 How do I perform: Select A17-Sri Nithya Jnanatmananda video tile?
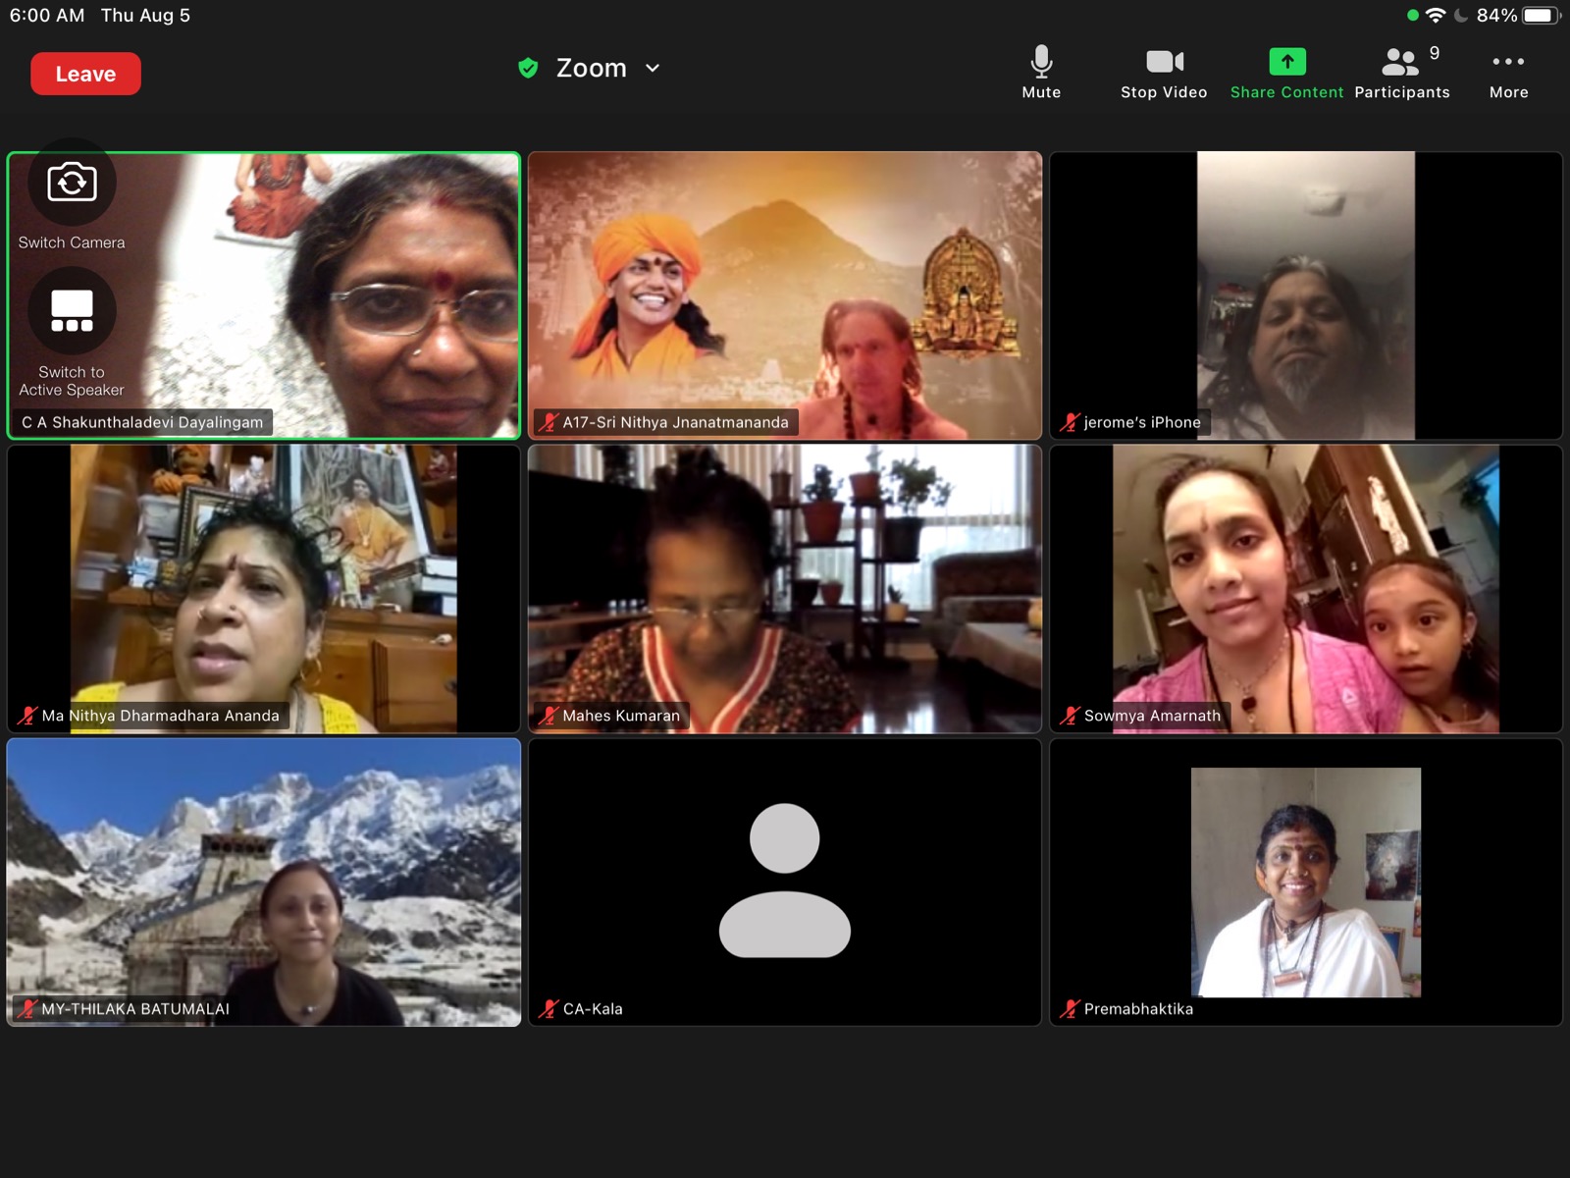785,295
